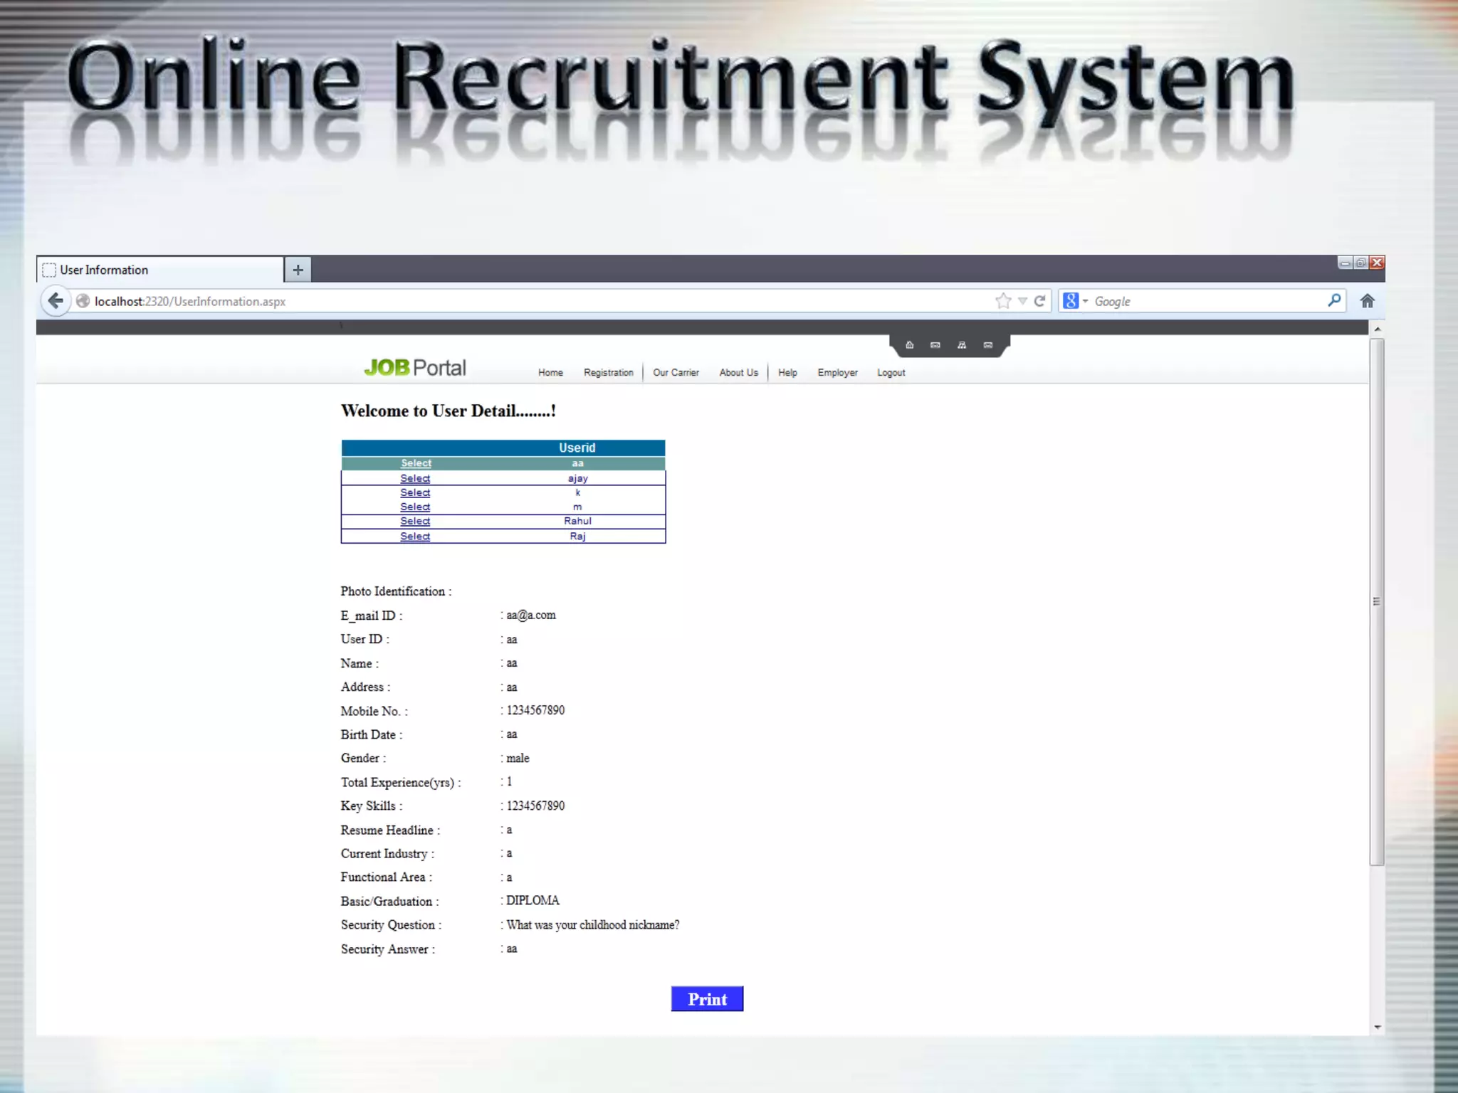The image size is (1458, 1093).
Task: Reload the page with refresh icon
Action: (1039, 301)
